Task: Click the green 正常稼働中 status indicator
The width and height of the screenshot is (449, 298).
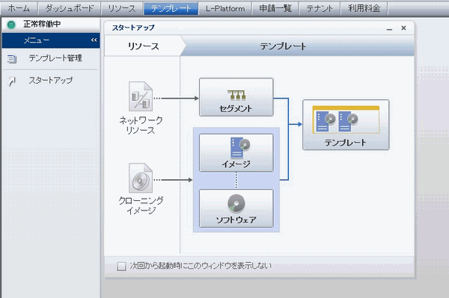Action: tap(11, 25)
